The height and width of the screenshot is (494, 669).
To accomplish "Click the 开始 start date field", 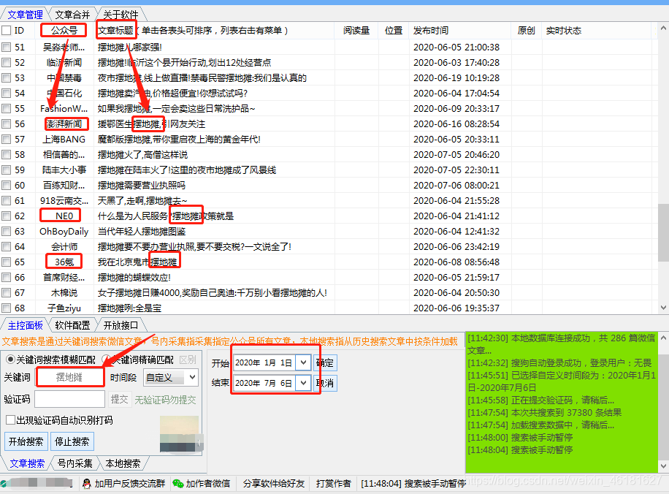I will point(264,362).
